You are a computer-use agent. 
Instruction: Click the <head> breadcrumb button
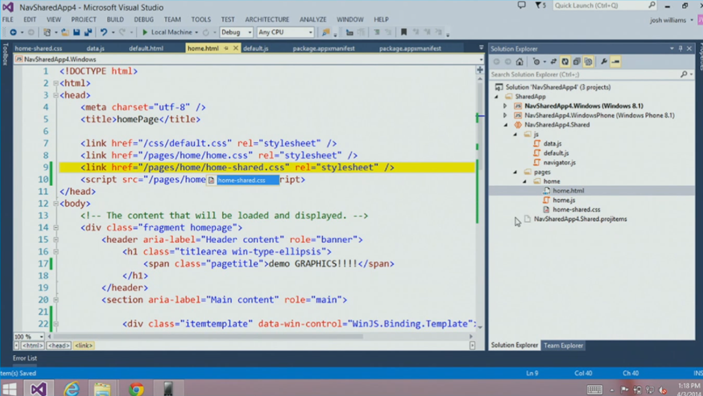click(59, 345)
